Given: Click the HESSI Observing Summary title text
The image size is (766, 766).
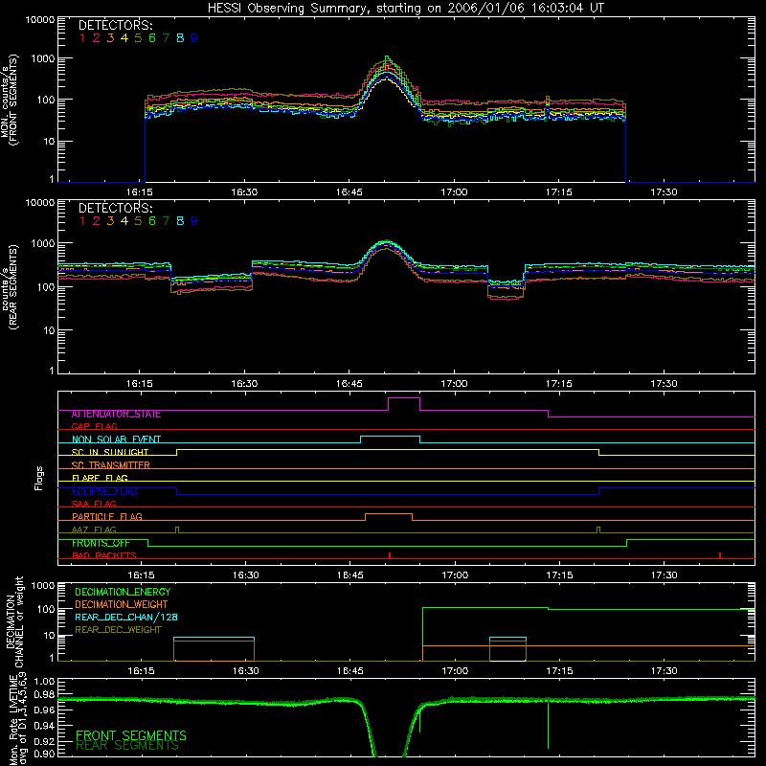Looking at the screenshot, I should pos(405,9).
